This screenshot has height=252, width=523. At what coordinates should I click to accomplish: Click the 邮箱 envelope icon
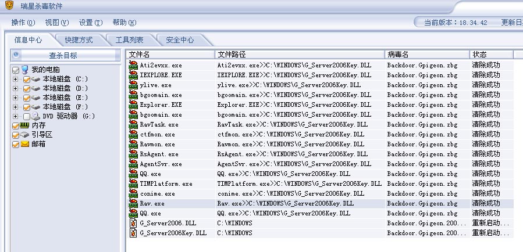24,144
